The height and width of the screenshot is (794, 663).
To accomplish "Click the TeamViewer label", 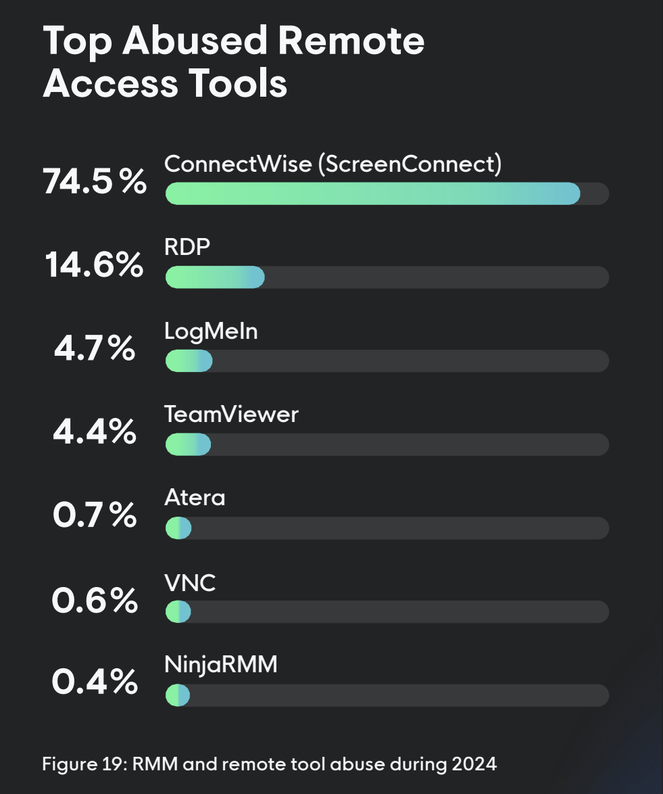I will pos(231,415).
